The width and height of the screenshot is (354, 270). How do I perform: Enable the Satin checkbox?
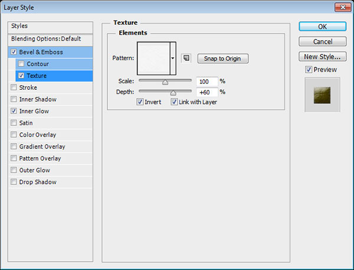click(x=14, y=122)
